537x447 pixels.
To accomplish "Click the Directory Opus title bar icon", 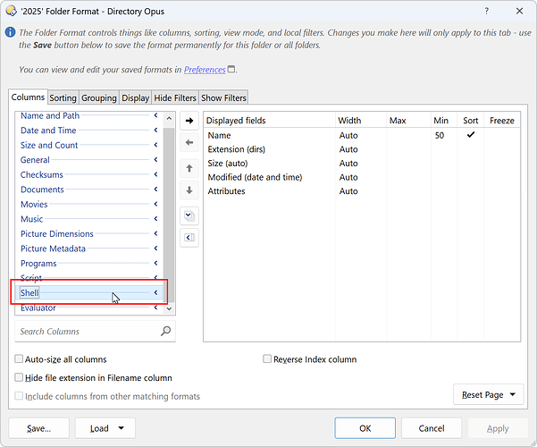I will tap(11, 11).
